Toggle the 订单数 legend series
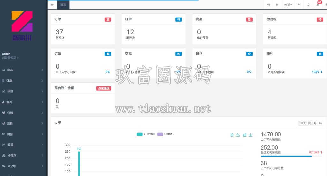Screen dimensions: 327x176 point(165,134)
